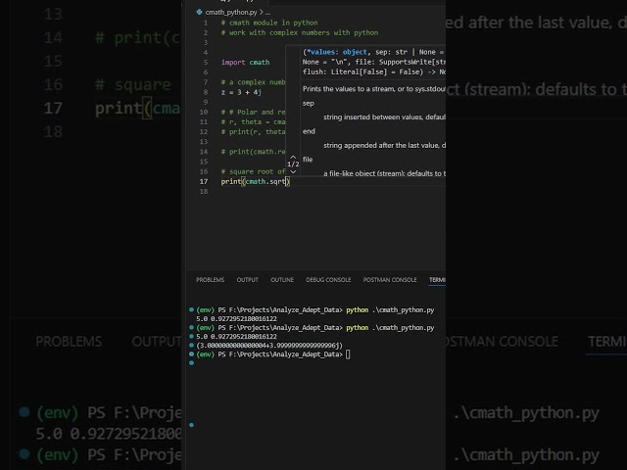The width and height of the screenshot is (627, 470).
Task: Show previous signature with the up chevron
Action: [293, 157]
